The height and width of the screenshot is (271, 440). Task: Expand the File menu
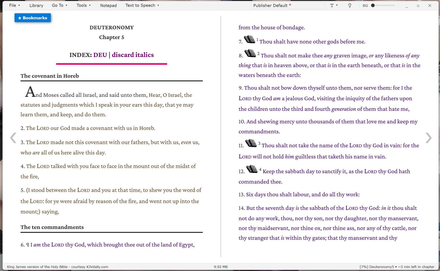pyautogui.click(x=15, y=5)
